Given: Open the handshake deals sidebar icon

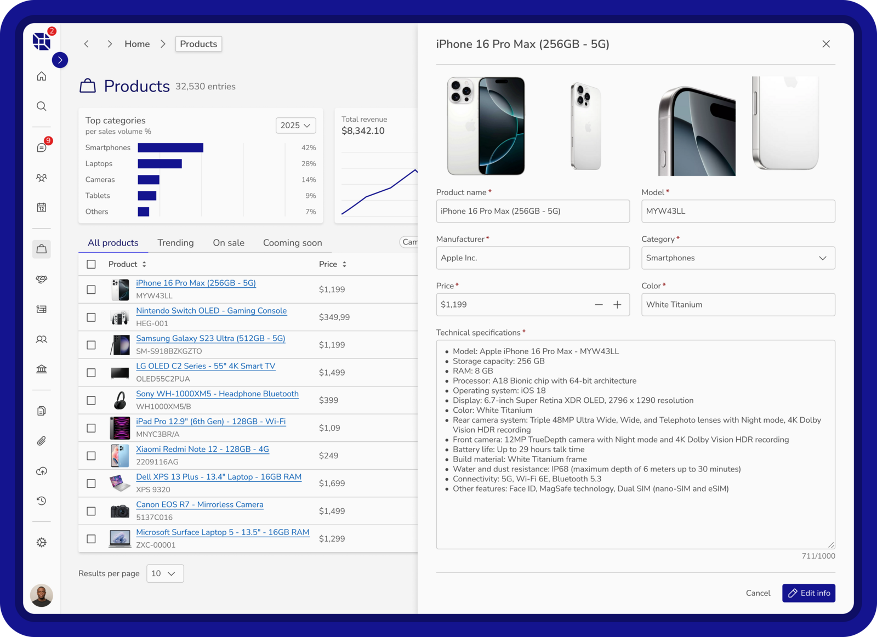Looking at the screenshot, I should point(42,279).
